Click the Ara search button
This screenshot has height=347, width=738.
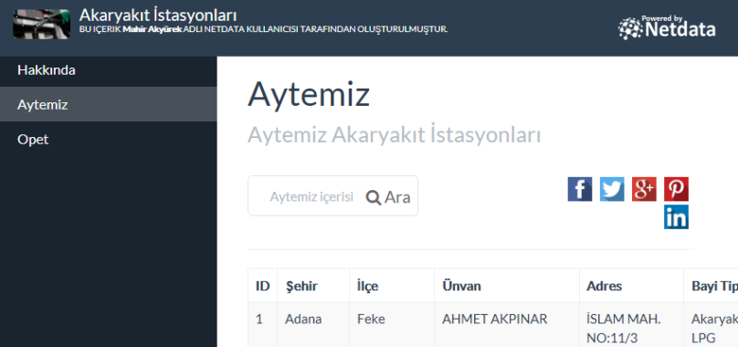[388, 197]
